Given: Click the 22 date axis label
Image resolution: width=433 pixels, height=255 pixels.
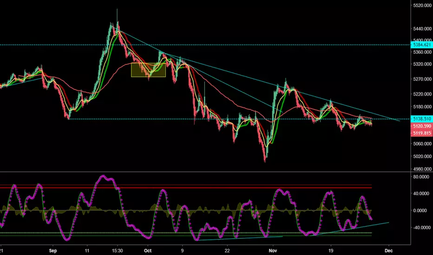Looking at the screenshot, I should tap(227, 250).
